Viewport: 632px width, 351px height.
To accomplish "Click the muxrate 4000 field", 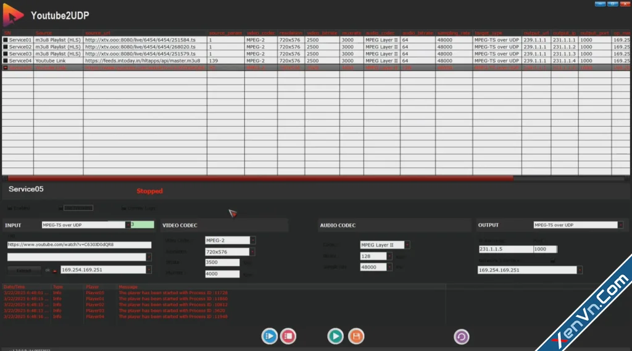I will click(x=222, y=274).
